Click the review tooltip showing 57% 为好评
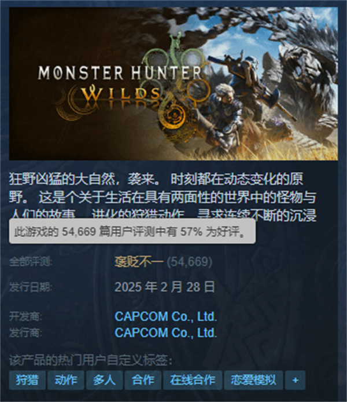 (x=132, y=231)
